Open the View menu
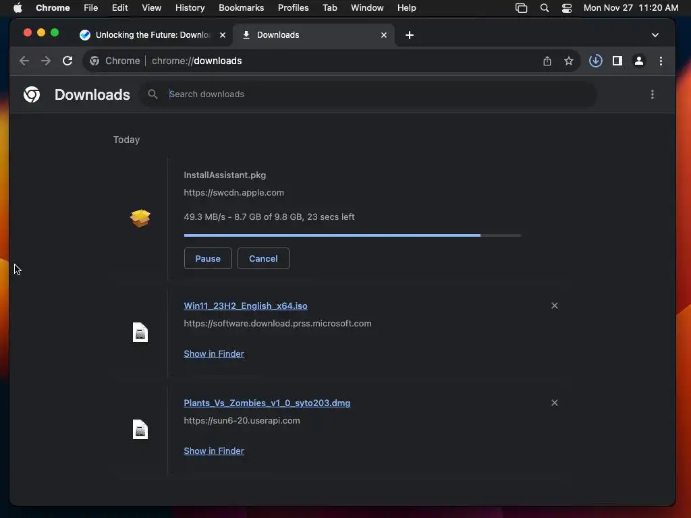Image resolution: width=691 pixels, height=518 pixels. tap(151, 8)
